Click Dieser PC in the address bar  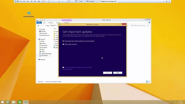(x=53, y=25)
